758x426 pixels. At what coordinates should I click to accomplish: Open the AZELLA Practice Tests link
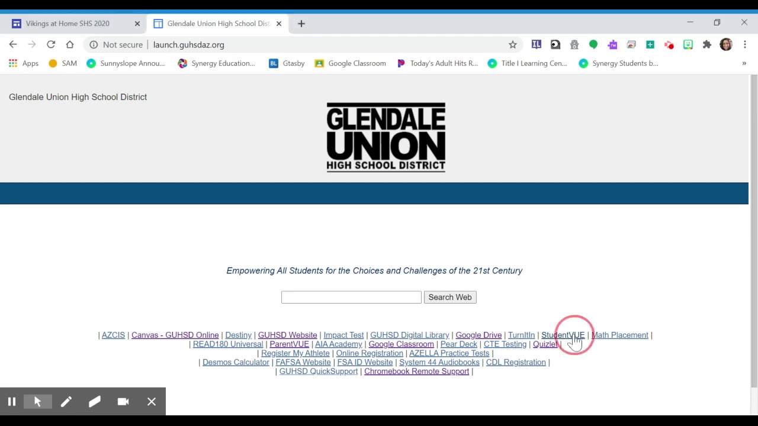point(449,353)
